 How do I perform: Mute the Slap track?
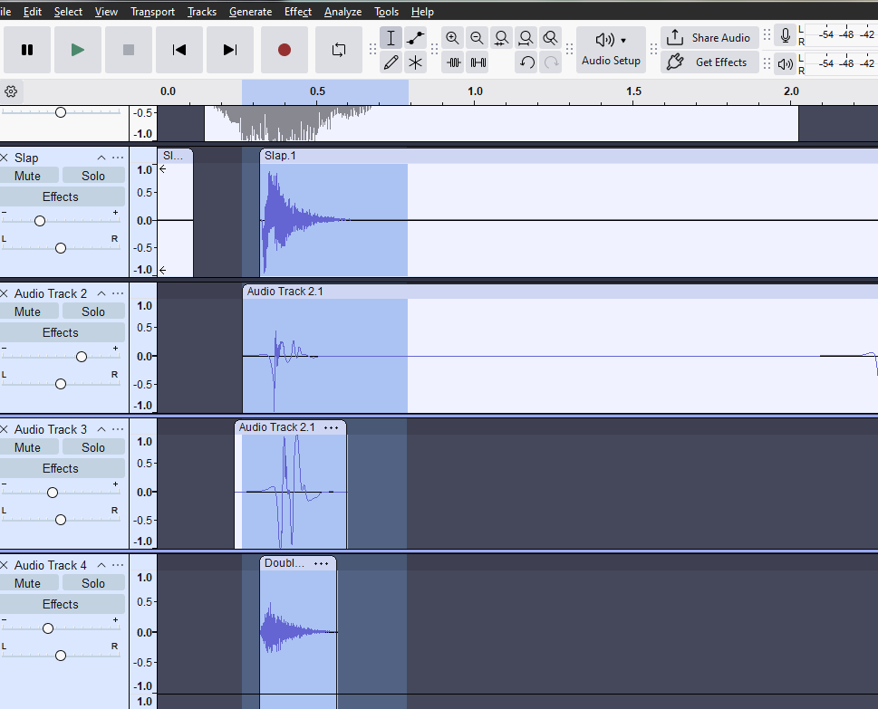pyautogui.click(x=28, y=176)
